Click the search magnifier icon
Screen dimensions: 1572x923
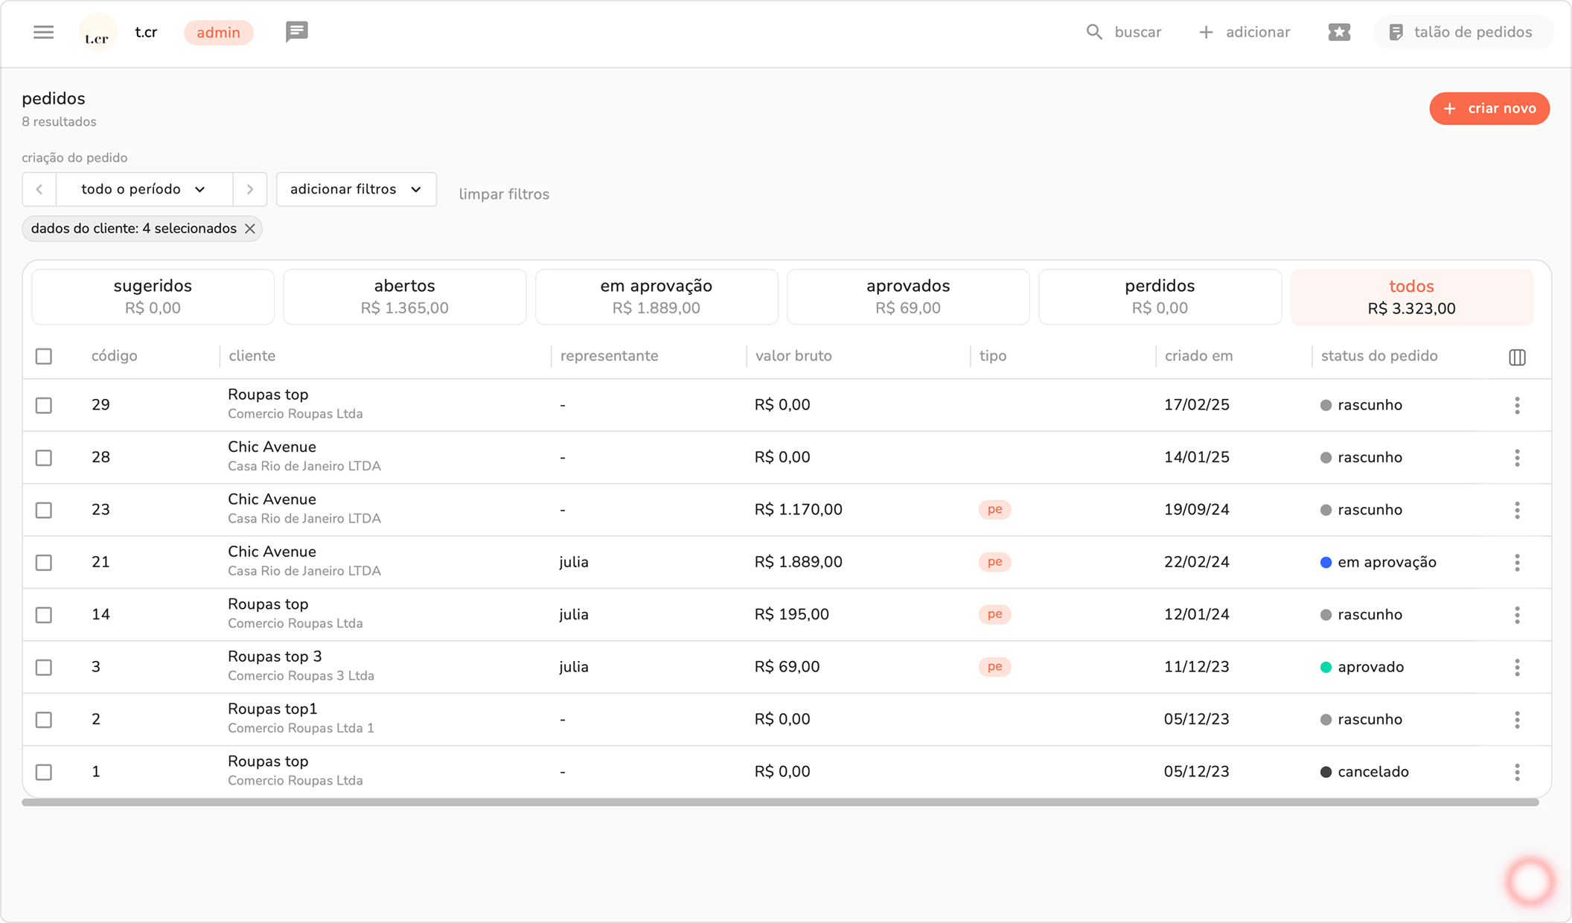point(1093,32)
